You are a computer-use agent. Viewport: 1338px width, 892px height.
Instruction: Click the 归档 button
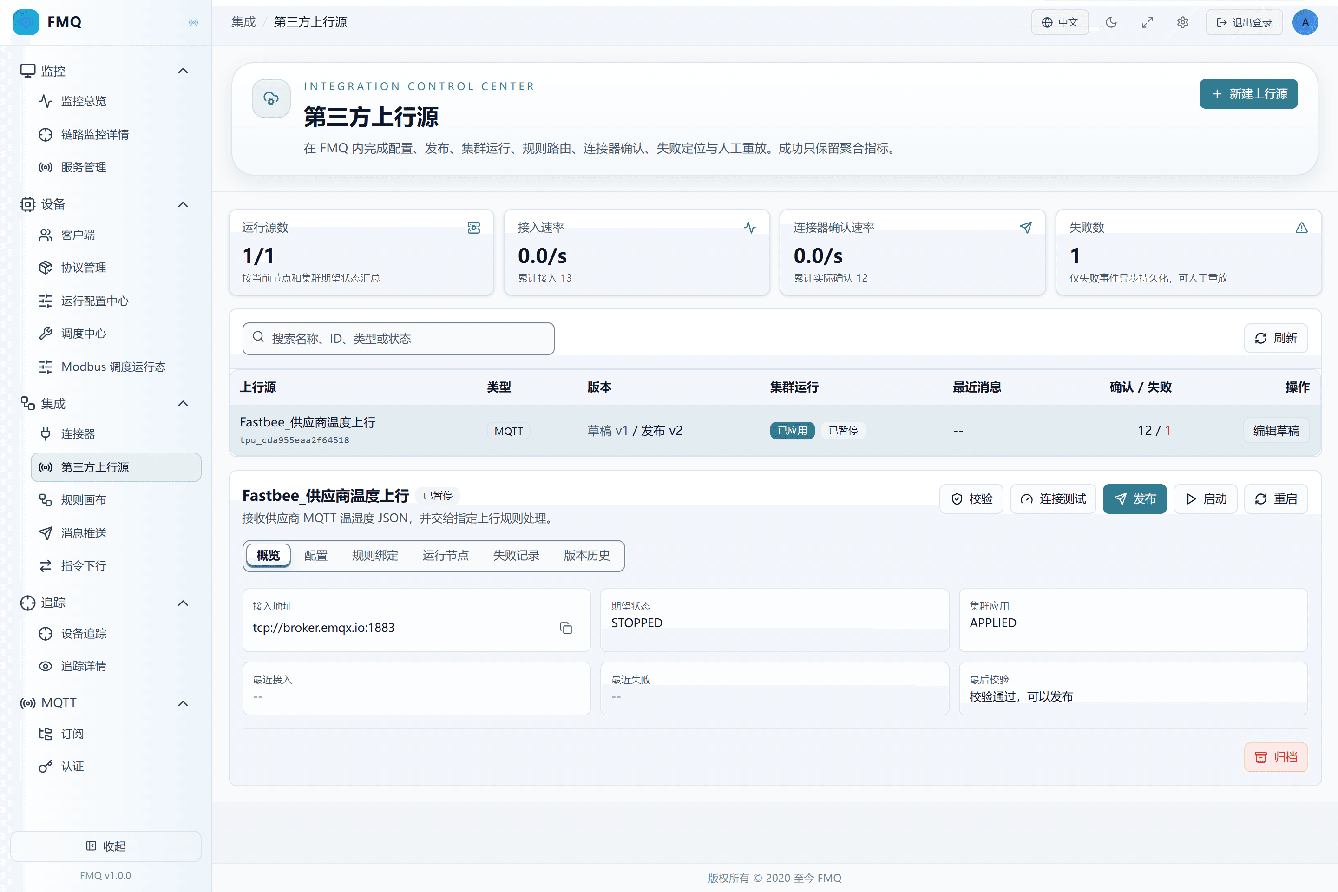[x=1275, y=757]
